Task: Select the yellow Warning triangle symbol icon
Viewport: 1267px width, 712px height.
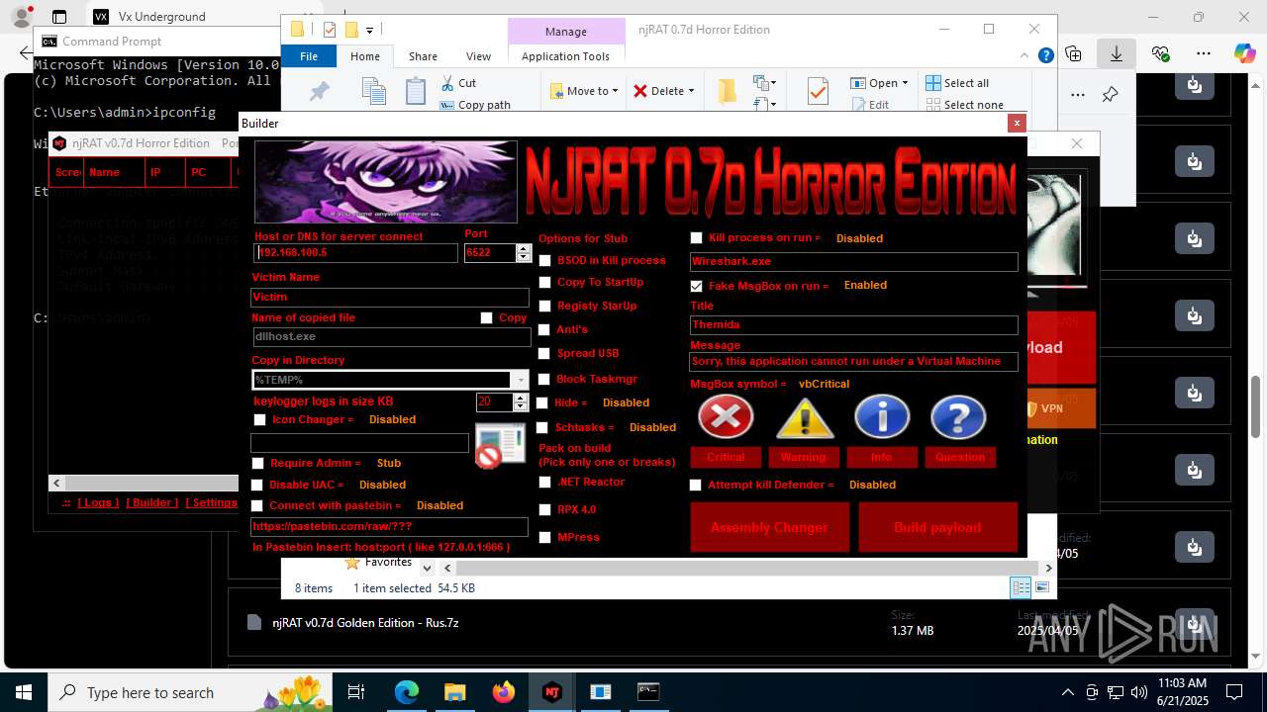Action: (805, 417)
